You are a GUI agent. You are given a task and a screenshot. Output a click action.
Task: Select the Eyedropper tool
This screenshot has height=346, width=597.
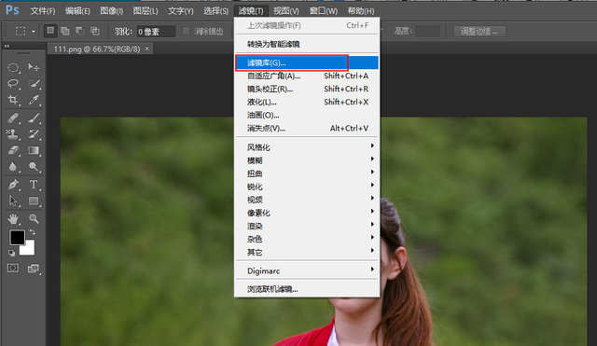(x=34, y=100)
